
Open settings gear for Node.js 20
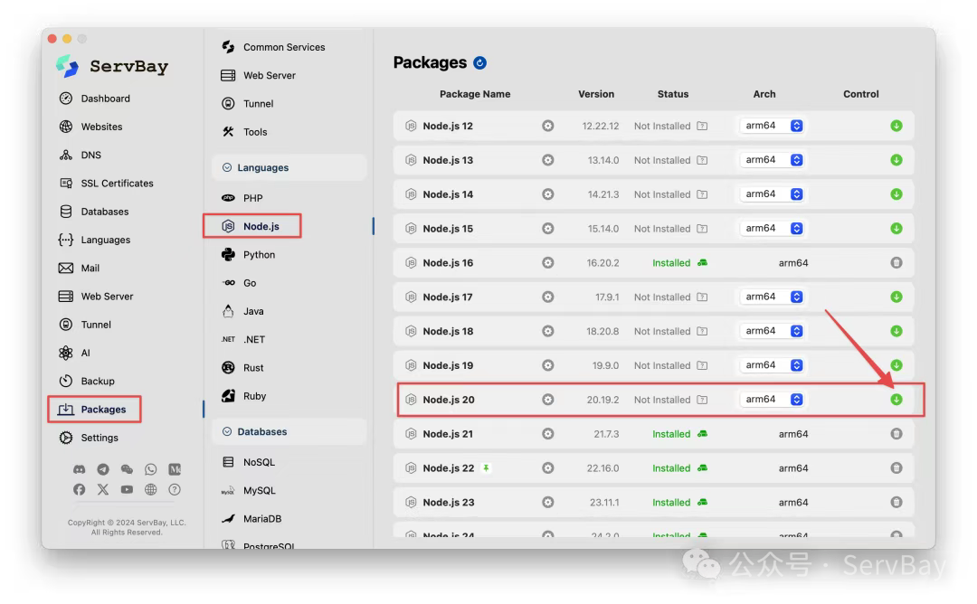(547, 400)
